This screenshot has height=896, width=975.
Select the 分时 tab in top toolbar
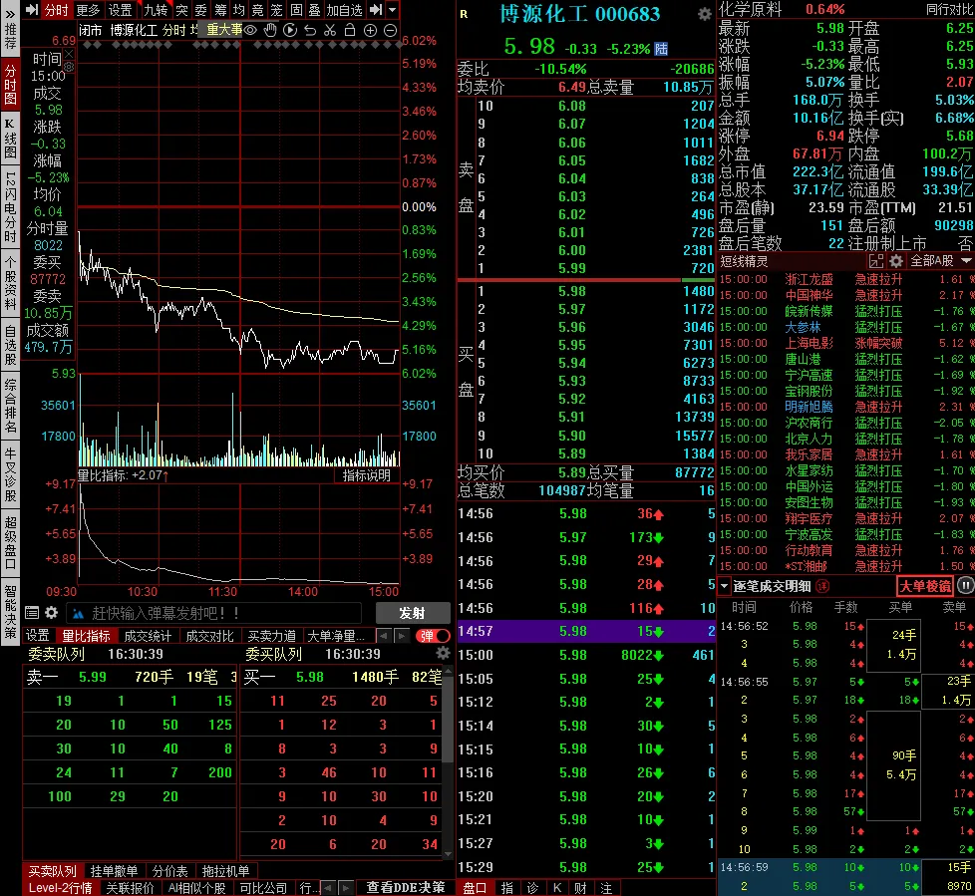(56, 10)
